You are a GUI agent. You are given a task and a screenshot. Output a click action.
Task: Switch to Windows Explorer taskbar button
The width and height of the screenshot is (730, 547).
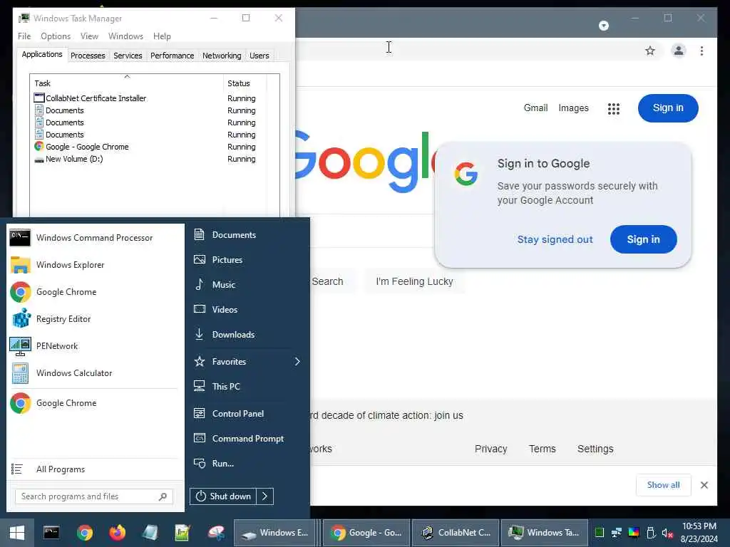(275, 533)
